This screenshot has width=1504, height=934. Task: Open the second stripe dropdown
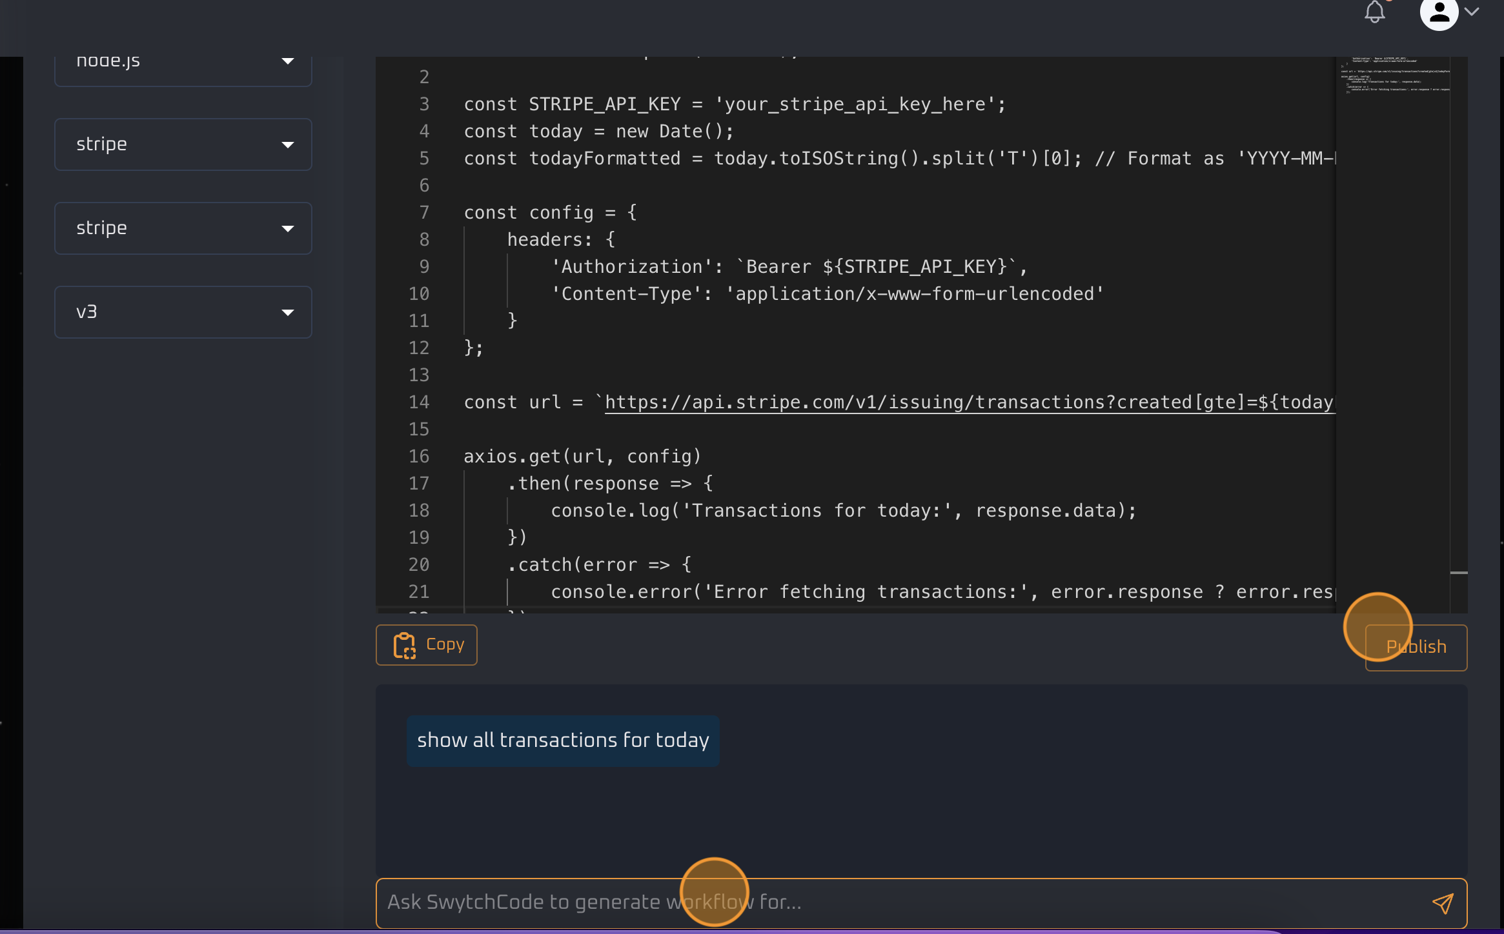183,228
